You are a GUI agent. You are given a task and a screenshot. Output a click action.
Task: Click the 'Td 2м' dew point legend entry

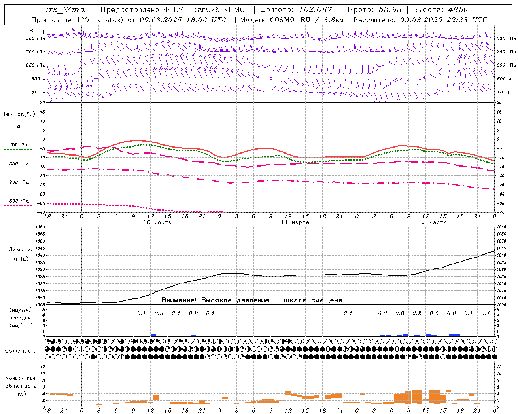(x=19, y=145)
